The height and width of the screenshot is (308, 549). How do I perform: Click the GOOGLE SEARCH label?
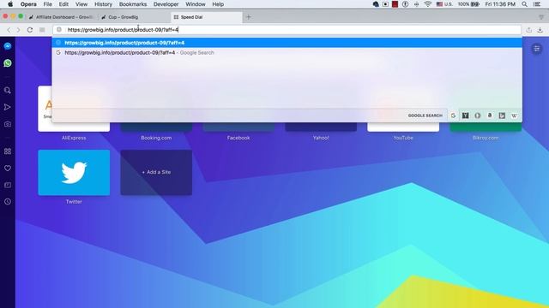[425, 115]
